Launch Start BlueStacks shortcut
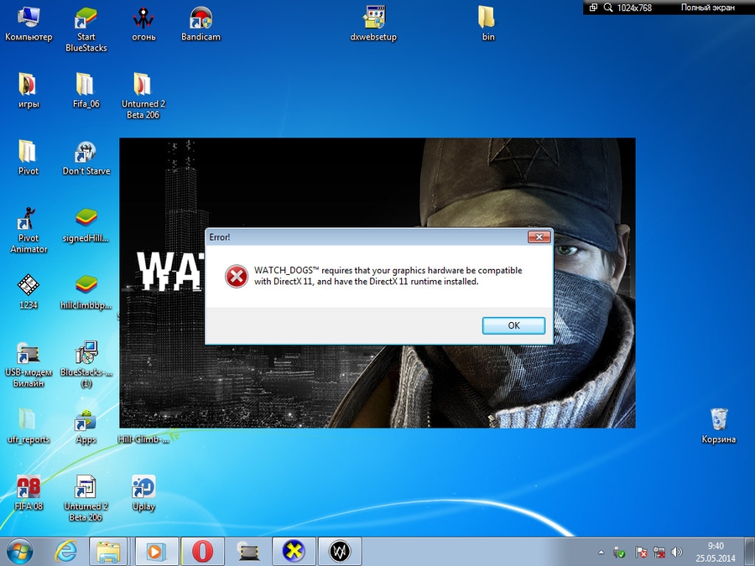 86,18
